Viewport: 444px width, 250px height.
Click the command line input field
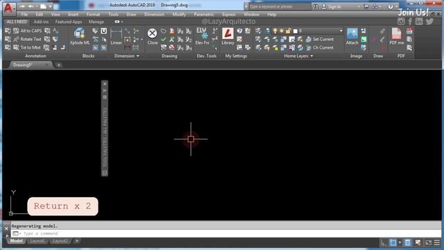227,233
